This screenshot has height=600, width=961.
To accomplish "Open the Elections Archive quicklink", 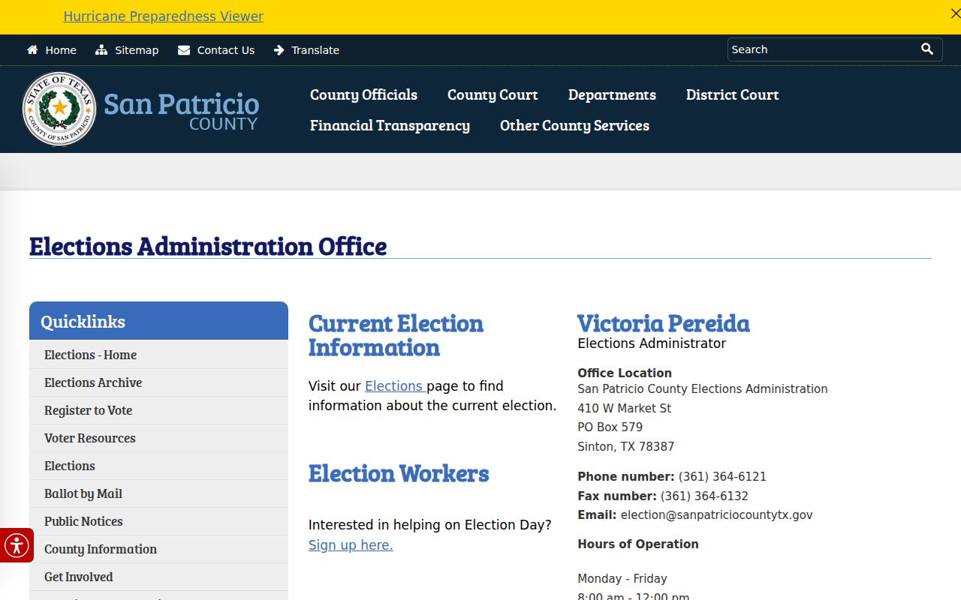I will (x=158, y=382).
